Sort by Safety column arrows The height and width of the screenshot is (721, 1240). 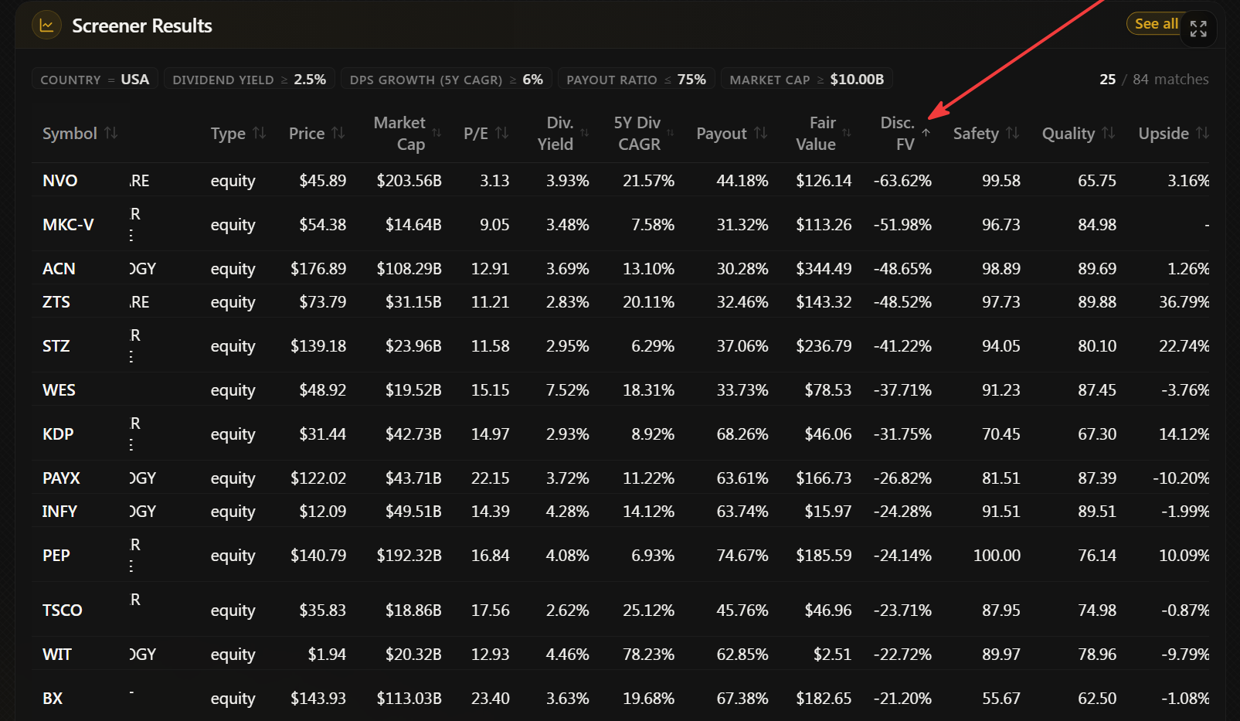[1013, 133]
